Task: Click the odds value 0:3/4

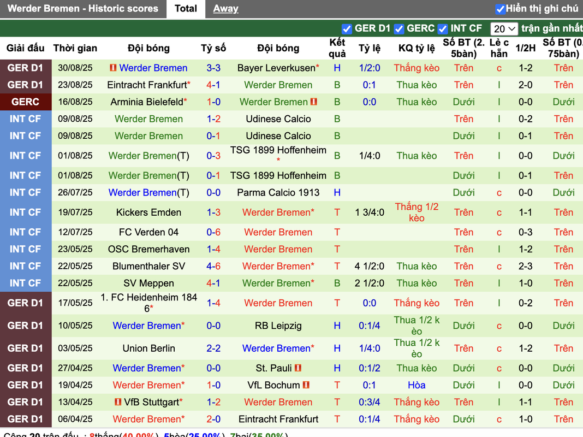Action: pyautogui.click(x=369, y=402)
